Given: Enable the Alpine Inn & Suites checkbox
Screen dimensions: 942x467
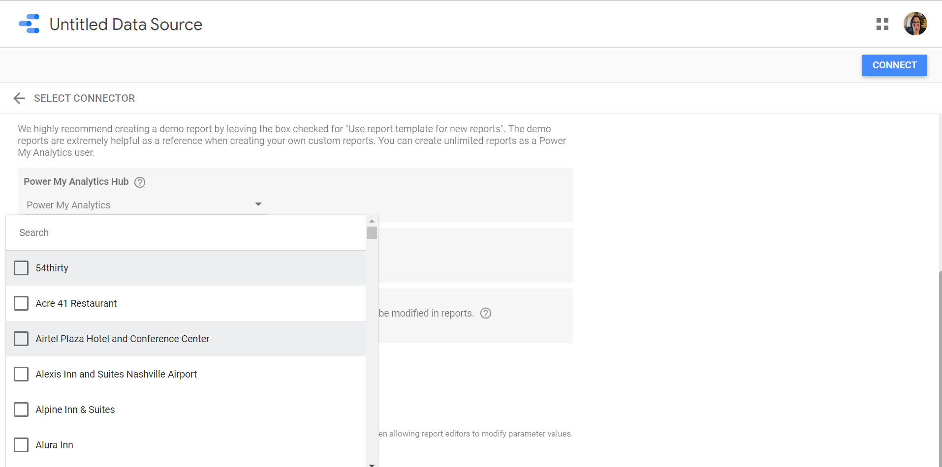Looking at the screenshot, I should [x=21, y=409].
